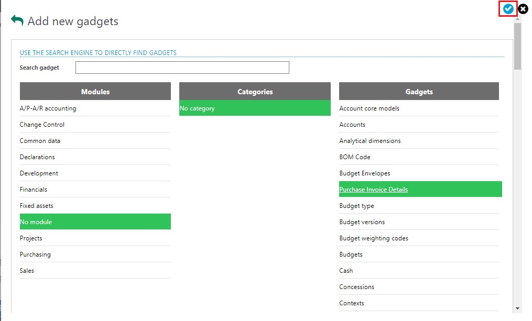Click the black X close icon
The width and height of the screenshot is (532, 321).
tap(523, 9)
